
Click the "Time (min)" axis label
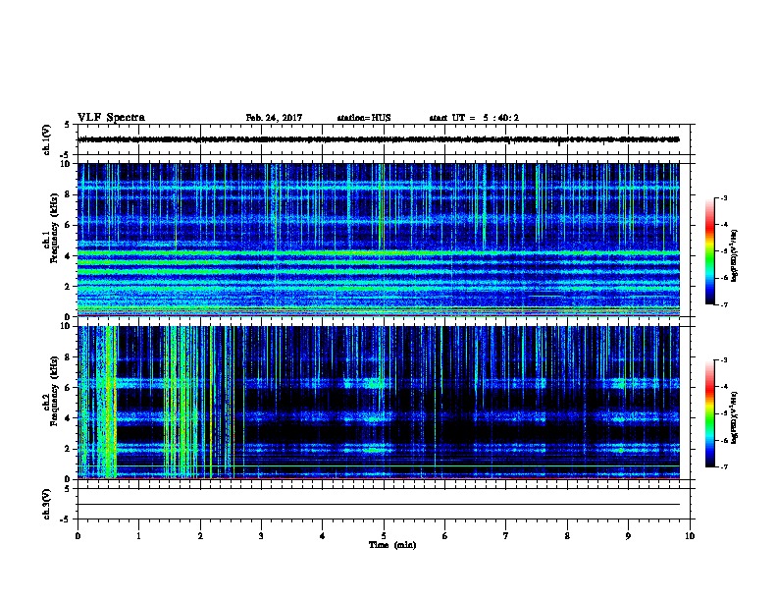coord(392,545)
